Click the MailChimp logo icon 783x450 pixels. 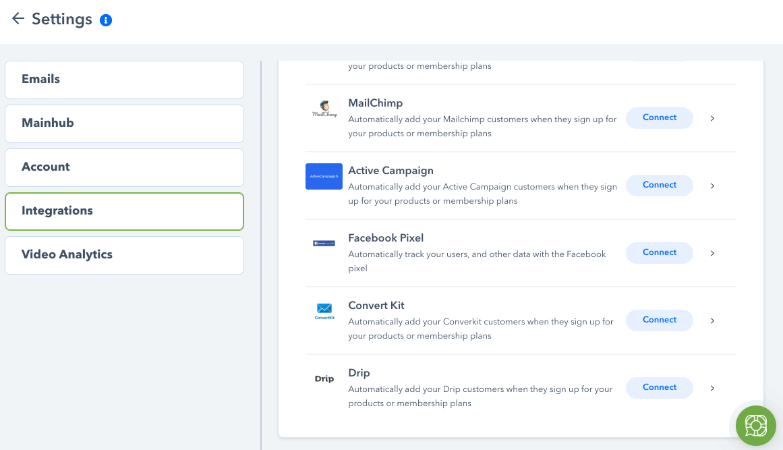click(x=324, y=109)
